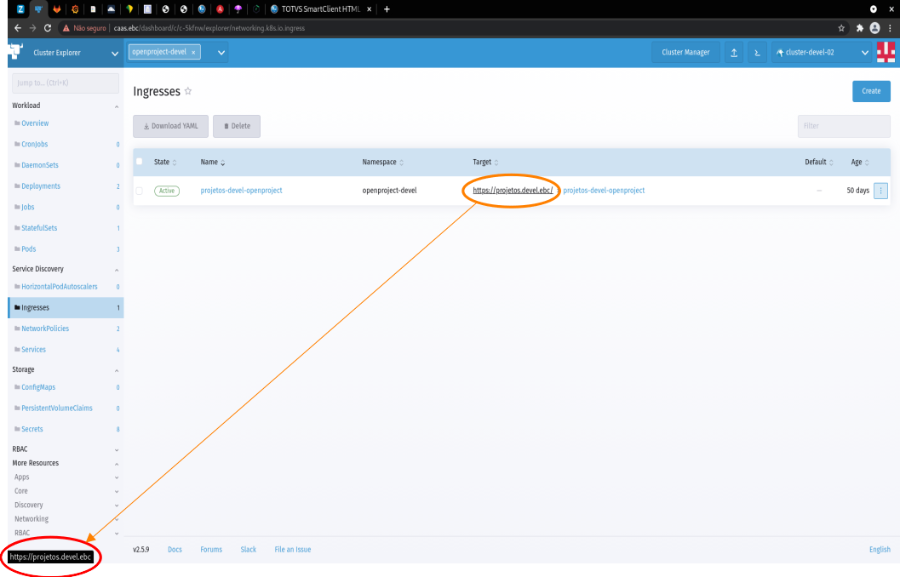Bookmark the page with the browser star icon
This screenshot has width=900, height=577.
tap(841, 27)
